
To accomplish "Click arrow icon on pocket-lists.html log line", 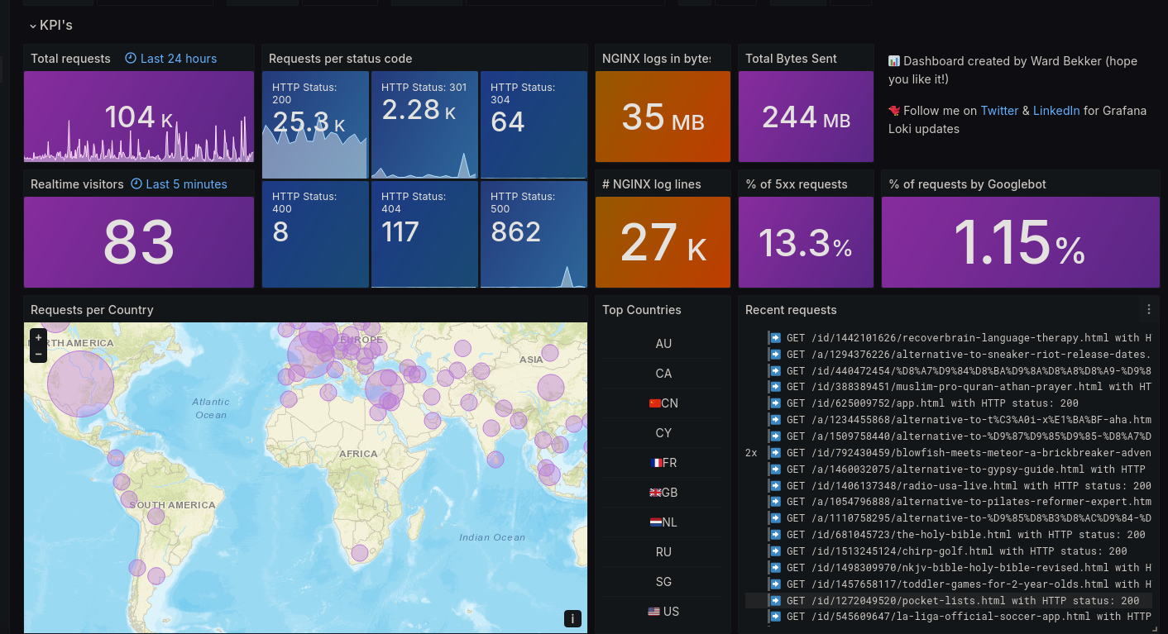I will [x=775, y=601].
